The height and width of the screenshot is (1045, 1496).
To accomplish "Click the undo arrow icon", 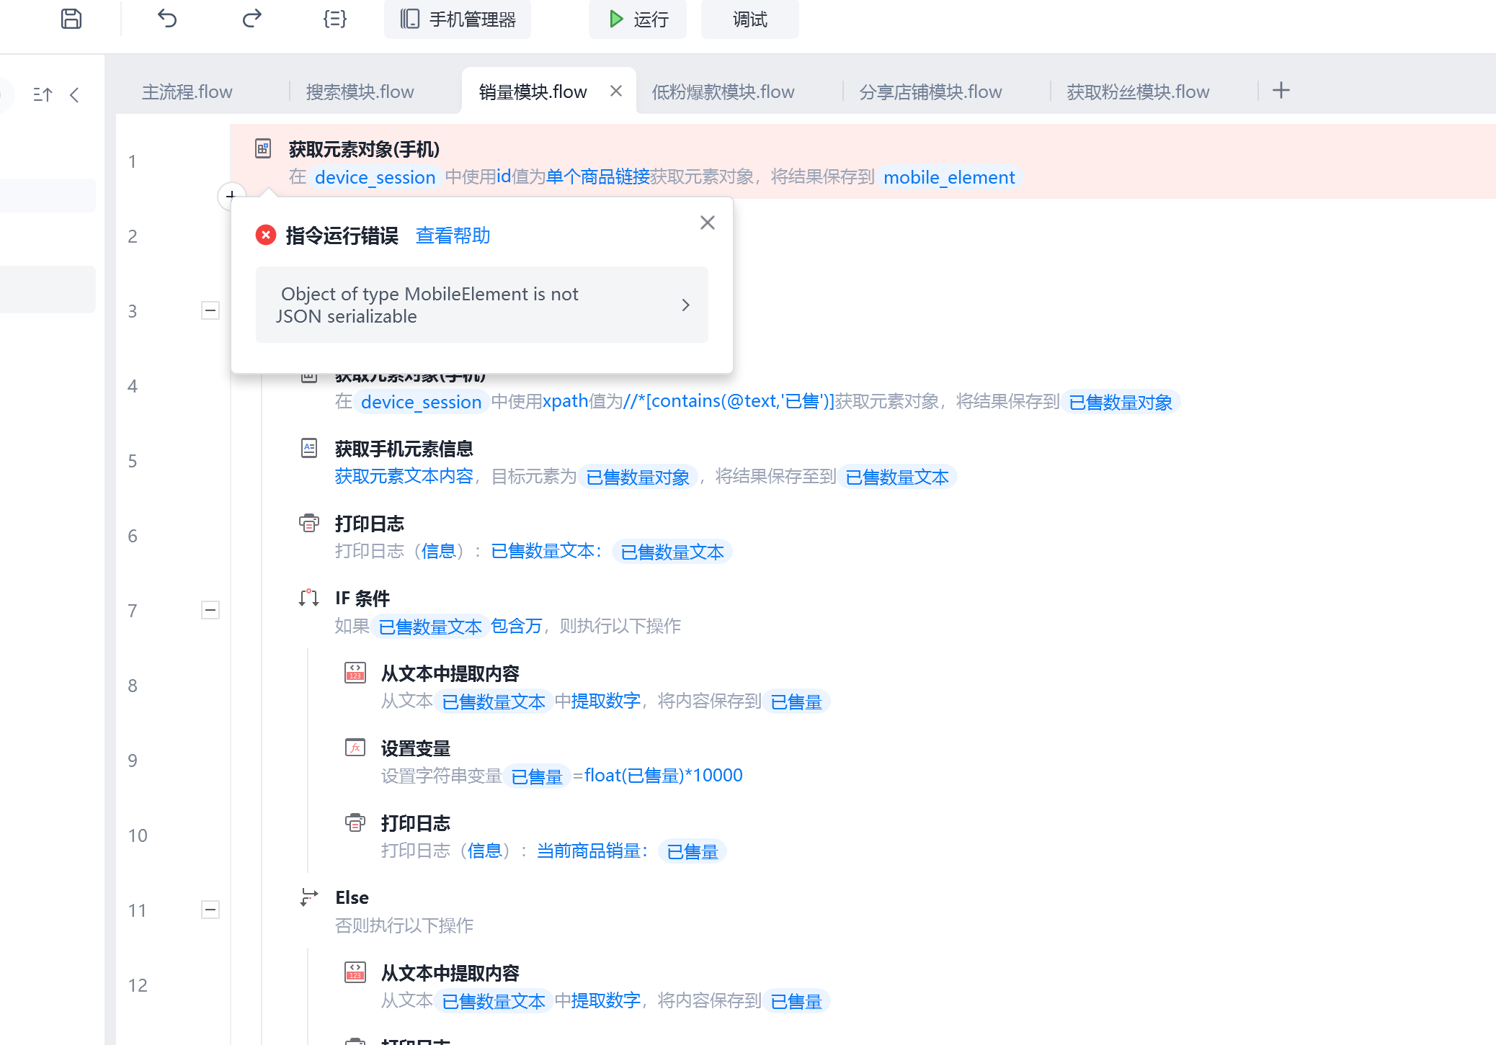I will tap(167, 19).
